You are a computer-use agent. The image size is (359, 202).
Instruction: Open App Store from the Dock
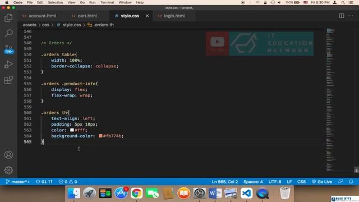[x=121, y=193]
